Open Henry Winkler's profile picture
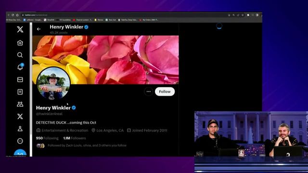Image resolution: width=308 pixels, height=173 pixels. [x=53, y=83]
